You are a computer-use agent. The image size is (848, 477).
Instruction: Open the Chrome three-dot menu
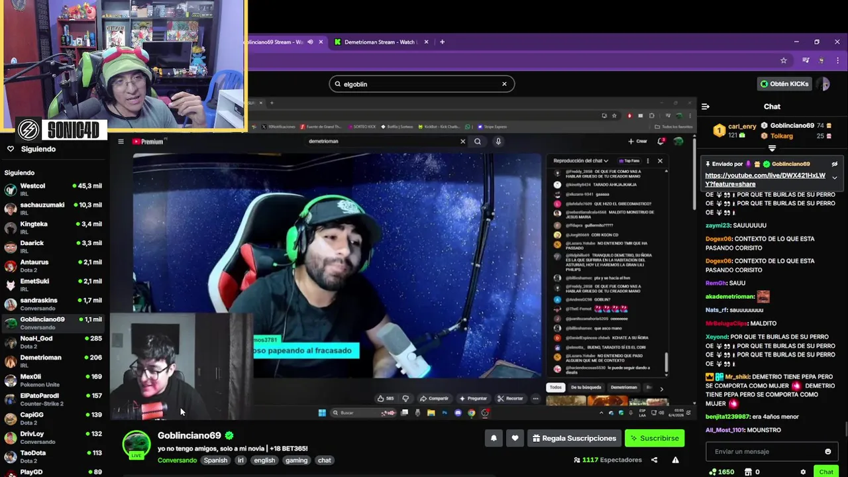pos(837,60)
